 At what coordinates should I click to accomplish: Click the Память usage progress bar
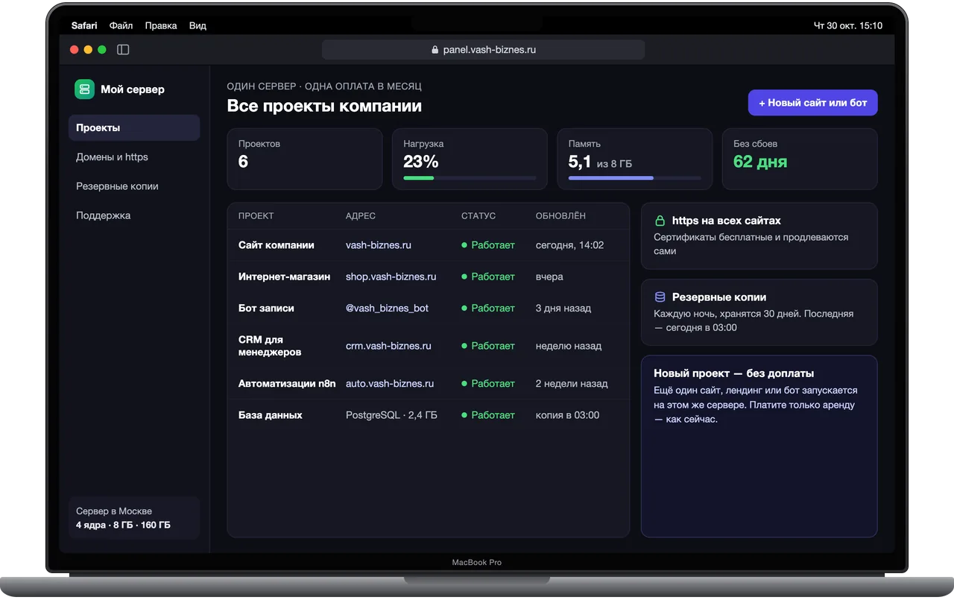point(635,178)
